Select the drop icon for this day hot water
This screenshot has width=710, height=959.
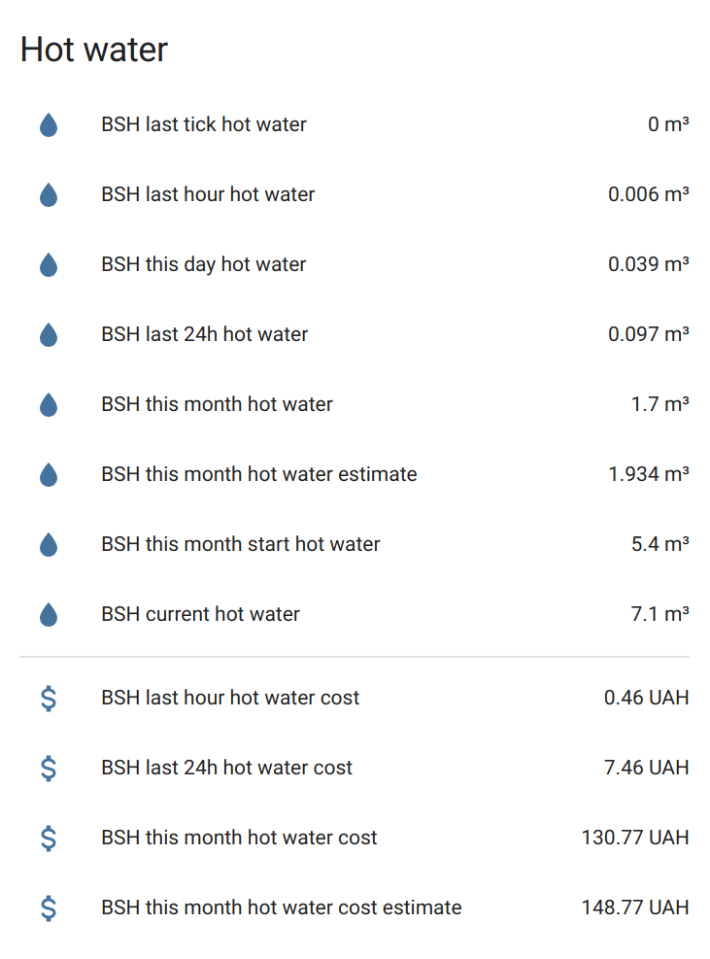[49, 265]
